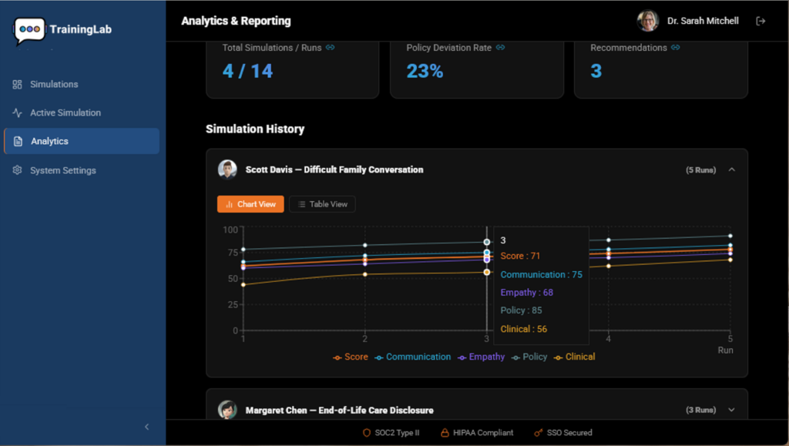
Task: Click the Analytics document icon in sidebar
Action: (x=18, y=141)
